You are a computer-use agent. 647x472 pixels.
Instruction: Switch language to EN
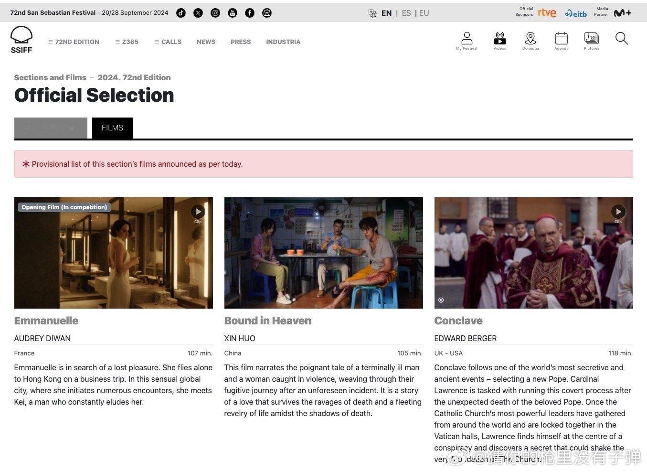(387, 13)
